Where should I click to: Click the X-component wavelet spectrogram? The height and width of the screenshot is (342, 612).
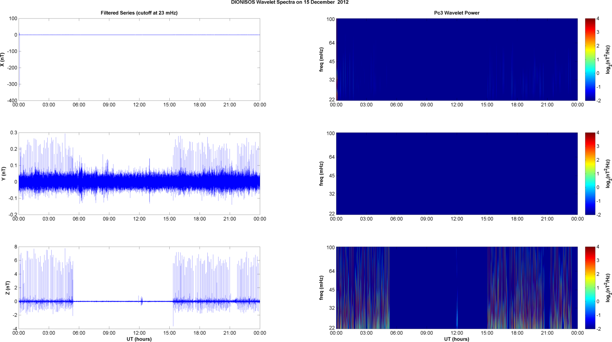457,60
